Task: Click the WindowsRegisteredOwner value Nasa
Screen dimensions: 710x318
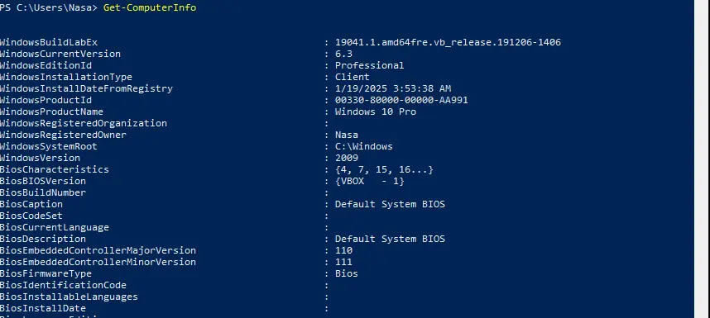Action: 347,135
